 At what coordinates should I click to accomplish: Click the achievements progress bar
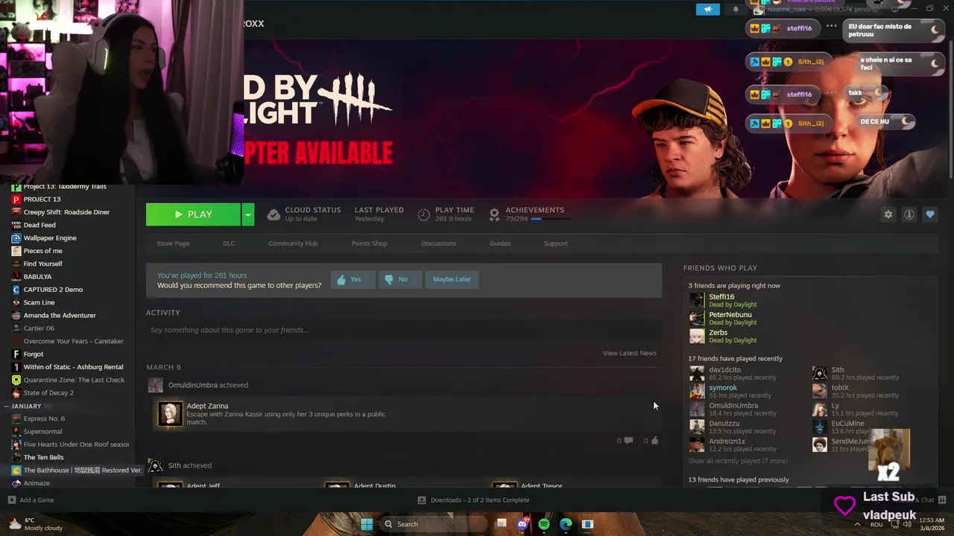pos(551,219)
